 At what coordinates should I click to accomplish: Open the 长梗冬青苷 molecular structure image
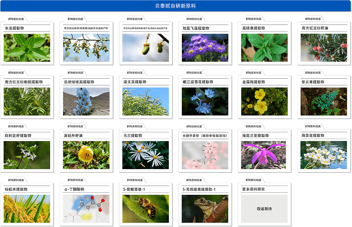[205, 155]
